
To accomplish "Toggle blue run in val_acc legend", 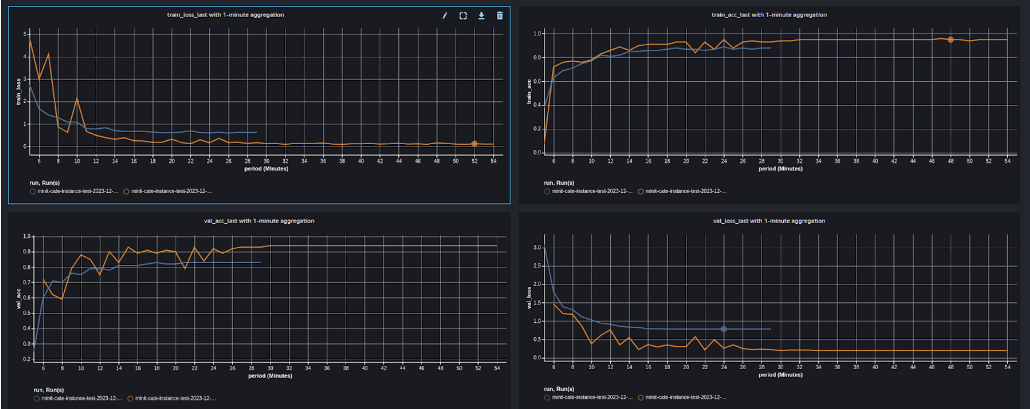I will 37,398.
